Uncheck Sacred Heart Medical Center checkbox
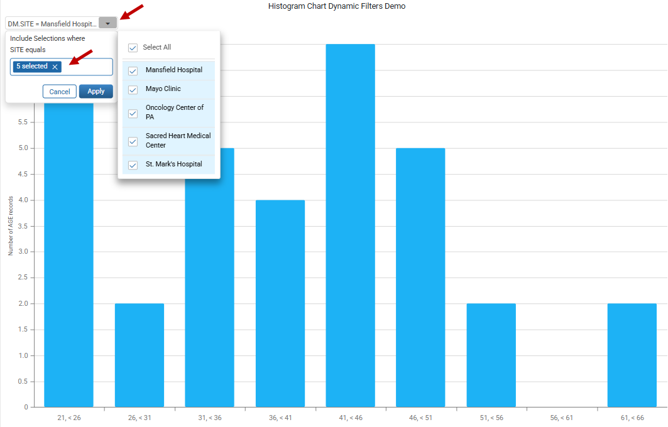The image size is (668, 427). coord(133,141)
